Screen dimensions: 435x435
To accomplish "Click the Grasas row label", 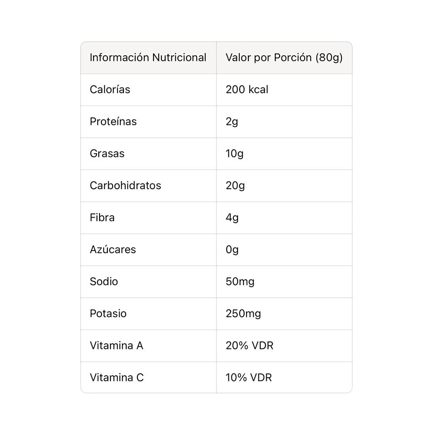I will pos(107,154).
